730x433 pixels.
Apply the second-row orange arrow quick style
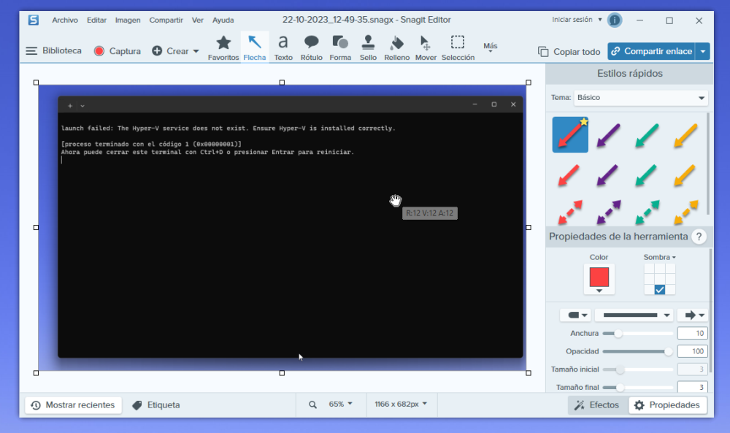[x=685, y=175]
